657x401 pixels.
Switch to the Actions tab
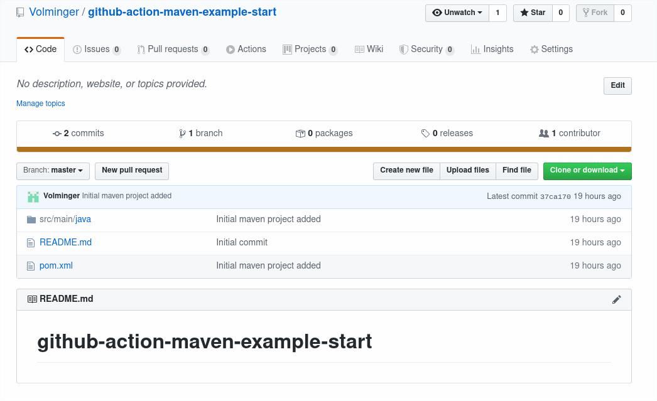[x=246, y=49]
